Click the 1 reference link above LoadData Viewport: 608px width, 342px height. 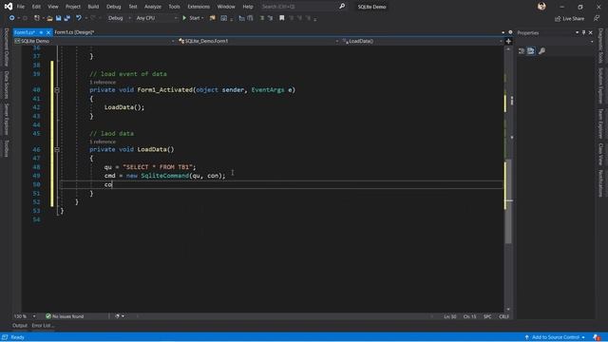(x=103, y=142)
